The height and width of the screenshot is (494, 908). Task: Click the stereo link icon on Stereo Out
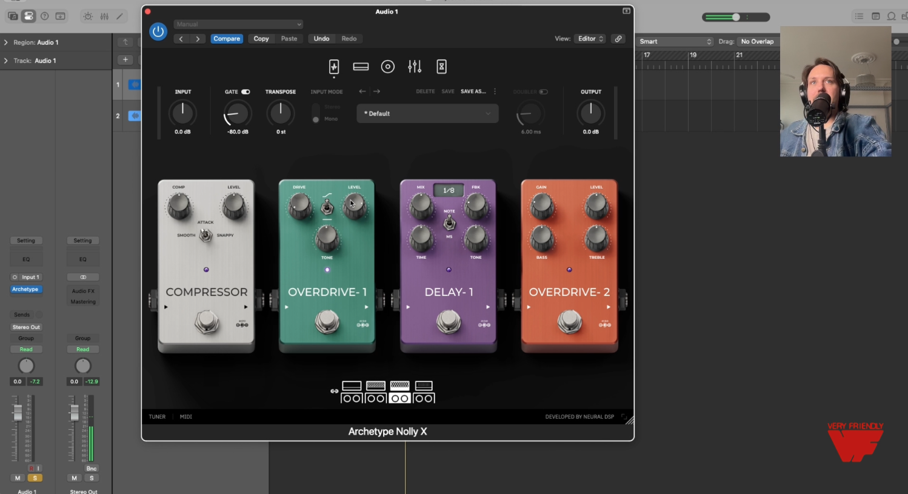[x=83, y=277]
